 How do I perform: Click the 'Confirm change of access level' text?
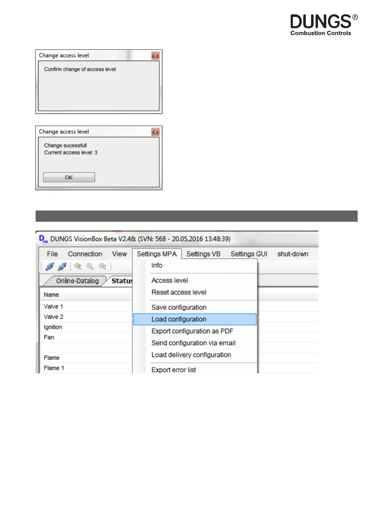(x=80, y=69)
